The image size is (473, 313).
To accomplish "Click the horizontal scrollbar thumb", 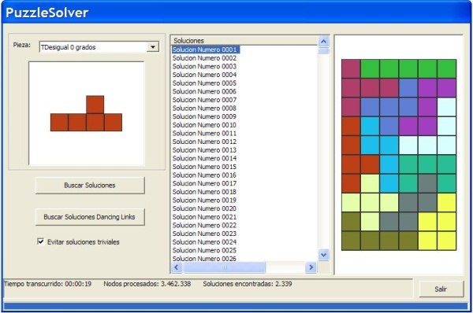I will [225, 267].
